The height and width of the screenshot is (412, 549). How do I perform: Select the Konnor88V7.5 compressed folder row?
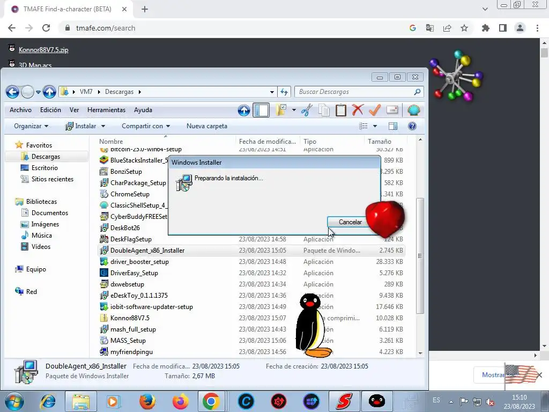pyautogui.click(x=251, y=318)
